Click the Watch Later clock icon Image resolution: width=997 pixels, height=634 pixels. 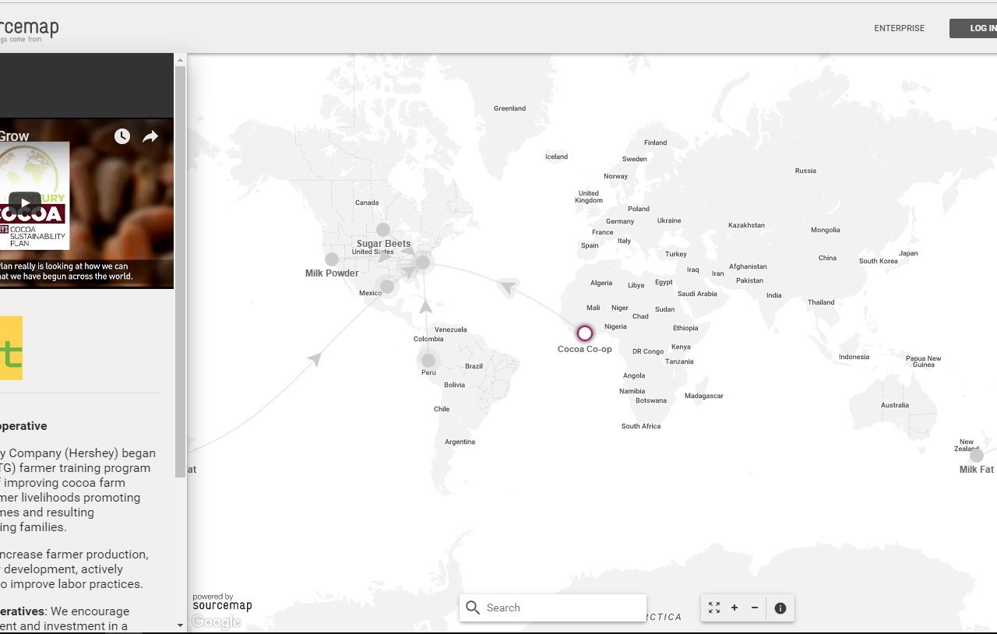122,136
